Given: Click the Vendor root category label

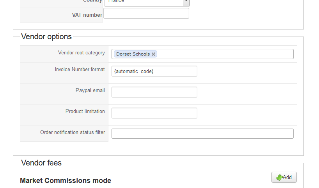Looking at the screenshot, I should tap(81, 53).
